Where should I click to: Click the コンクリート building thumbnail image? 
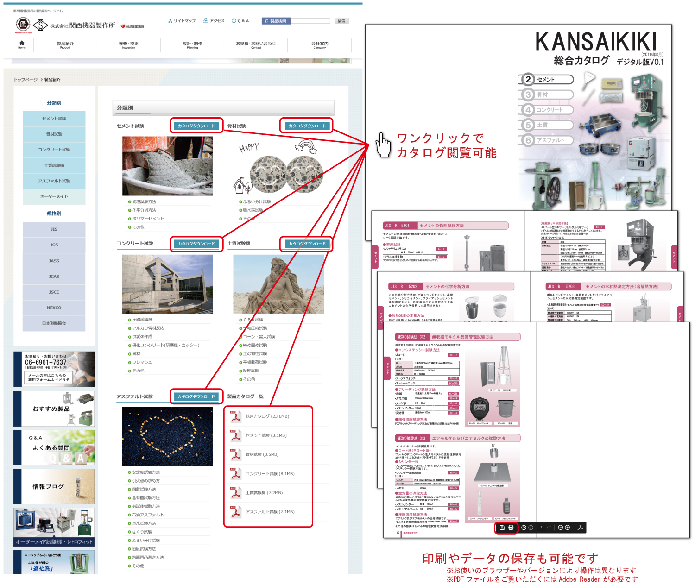[168, 284]
